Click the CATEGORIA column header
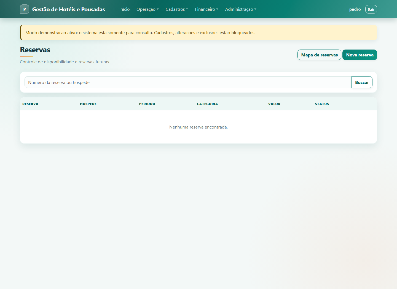The width and height of the screenshot is (397, 289). tap(207, 104)
